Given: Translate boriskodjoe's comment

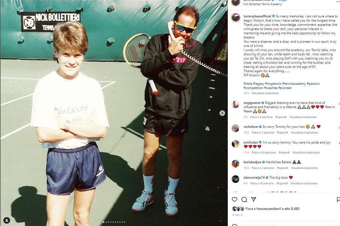Looking at the screenshot, I should [x=304, y=168].
